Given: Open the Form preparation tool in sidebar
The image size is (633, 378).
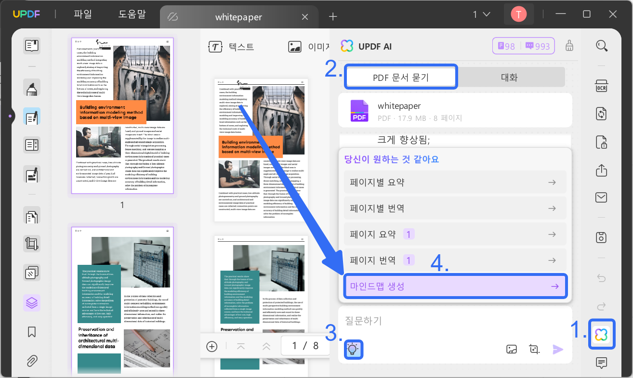Looking at the screenshot, I should 32,145.
